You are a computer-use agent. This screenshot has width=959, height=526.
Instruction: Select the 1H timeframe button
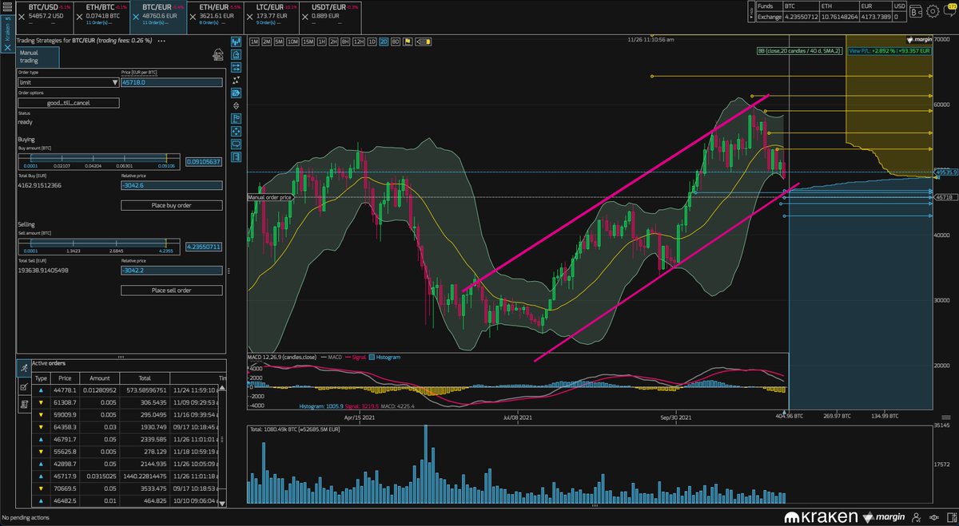tap(320, 41)
